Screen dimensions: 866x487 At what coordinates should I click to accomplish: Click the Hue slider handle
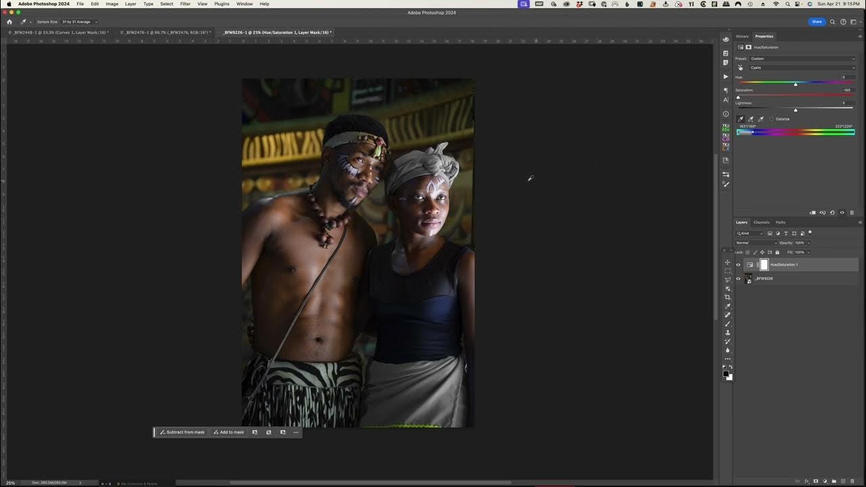pyautogui.click(x=796, y=85)
